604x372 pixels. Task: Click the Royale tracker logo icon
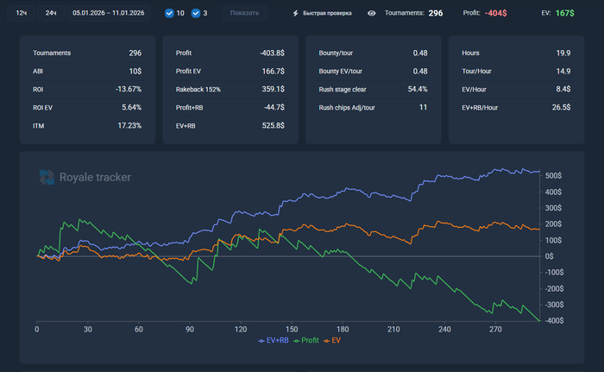pyautogui.click(x=47, y=177)
